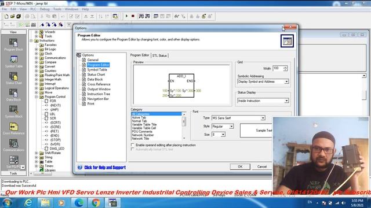
Task: Open Symbol Table in the View bar
Action: coord(13,62)
